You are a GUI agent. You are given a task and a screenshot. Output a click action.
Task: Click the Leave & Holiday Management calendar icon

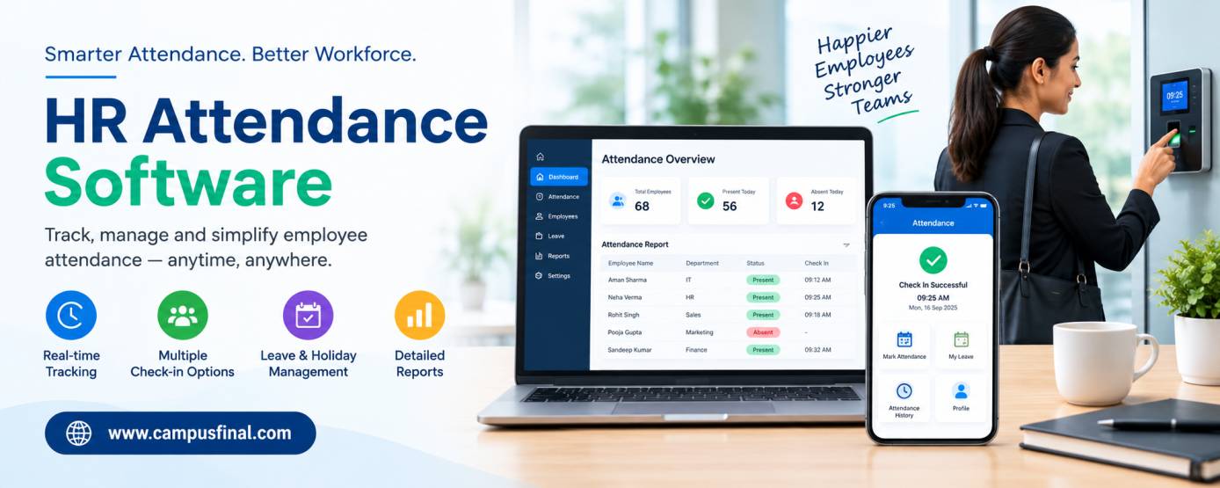click(x=309, y=316)
